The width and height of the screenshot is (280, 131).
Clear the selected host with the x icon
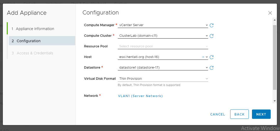(203, 57)
